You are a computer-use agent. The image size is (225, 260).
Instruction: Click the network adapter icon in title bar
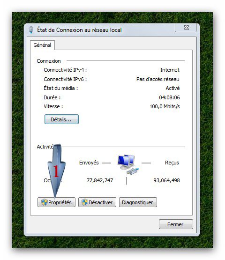pyautogui.click(x=31, y=30)
